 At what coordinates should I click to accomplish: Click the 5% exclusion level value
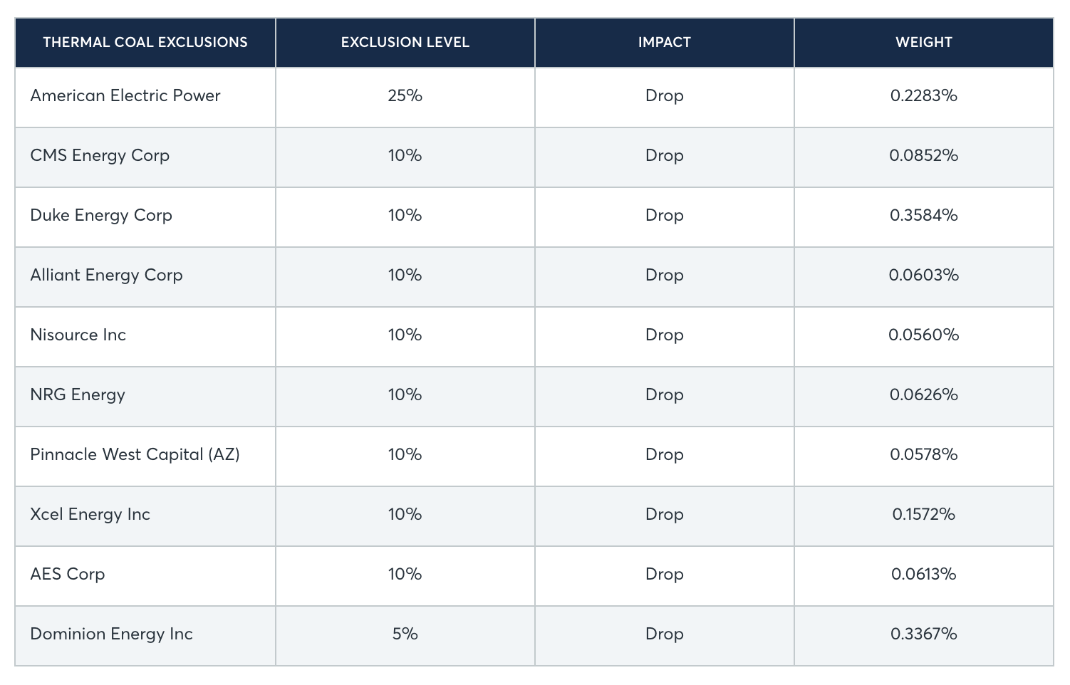tap(405, 634)
